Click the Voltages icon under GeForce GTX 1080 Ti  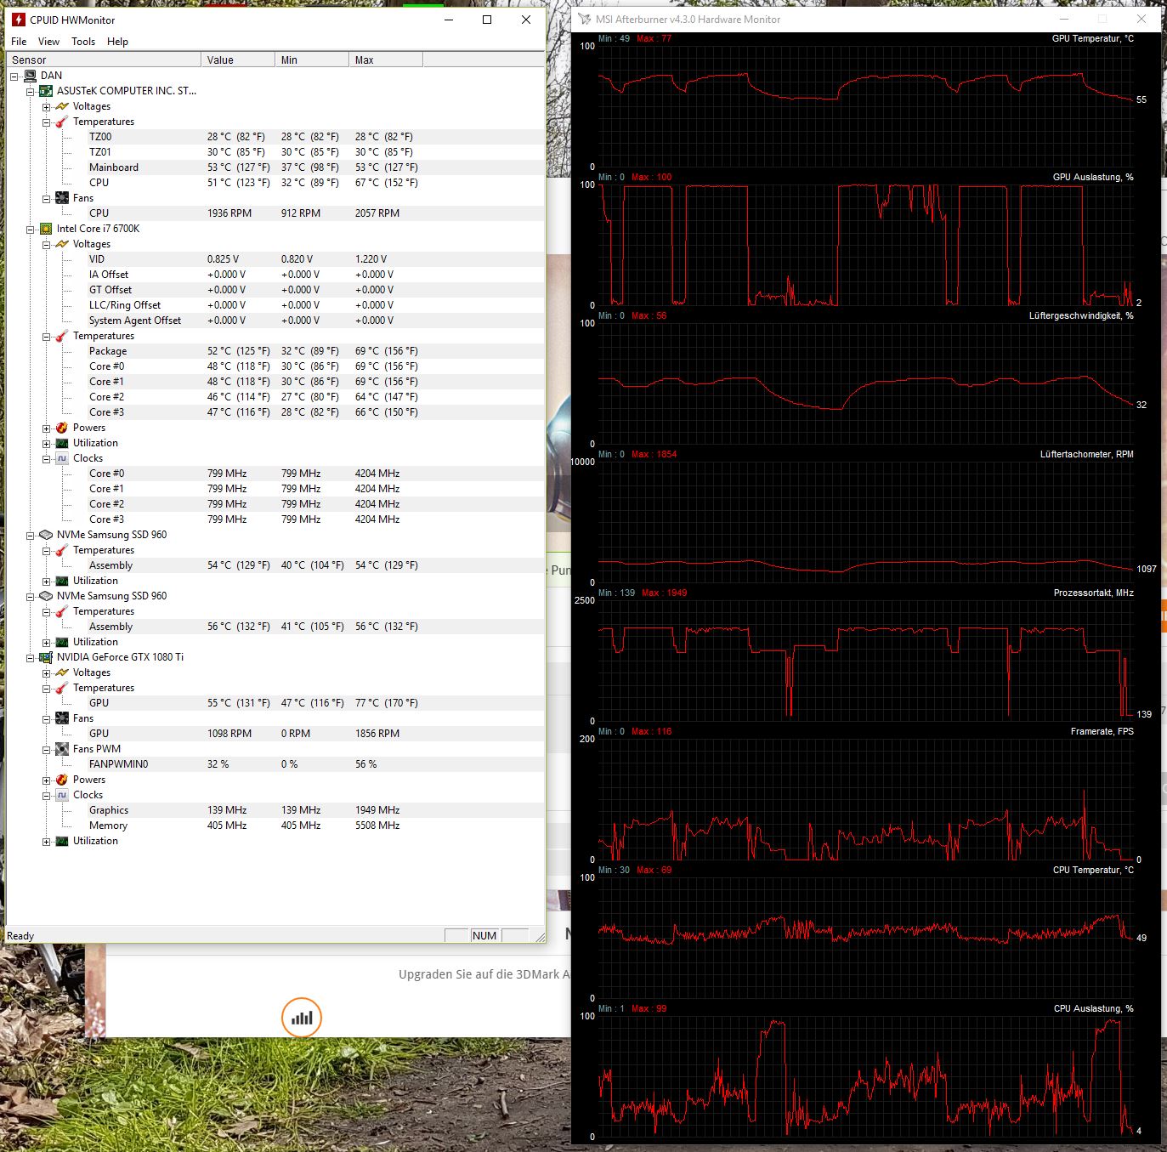click(x=62, y=672)
